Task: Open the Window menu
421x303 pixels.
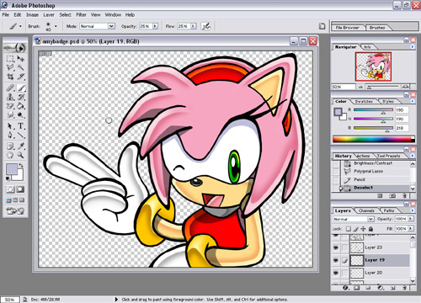Action: click(x=113, y=14)
